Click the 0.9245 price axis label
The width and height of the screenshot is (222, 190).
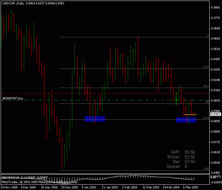(216, 80)
